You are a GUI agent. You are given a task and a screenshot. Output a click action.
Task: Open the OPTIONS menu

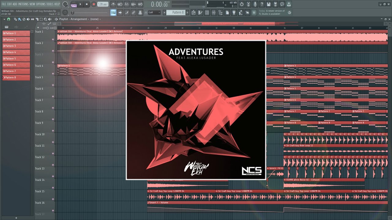pyautogui.click(x=41, y=4)
